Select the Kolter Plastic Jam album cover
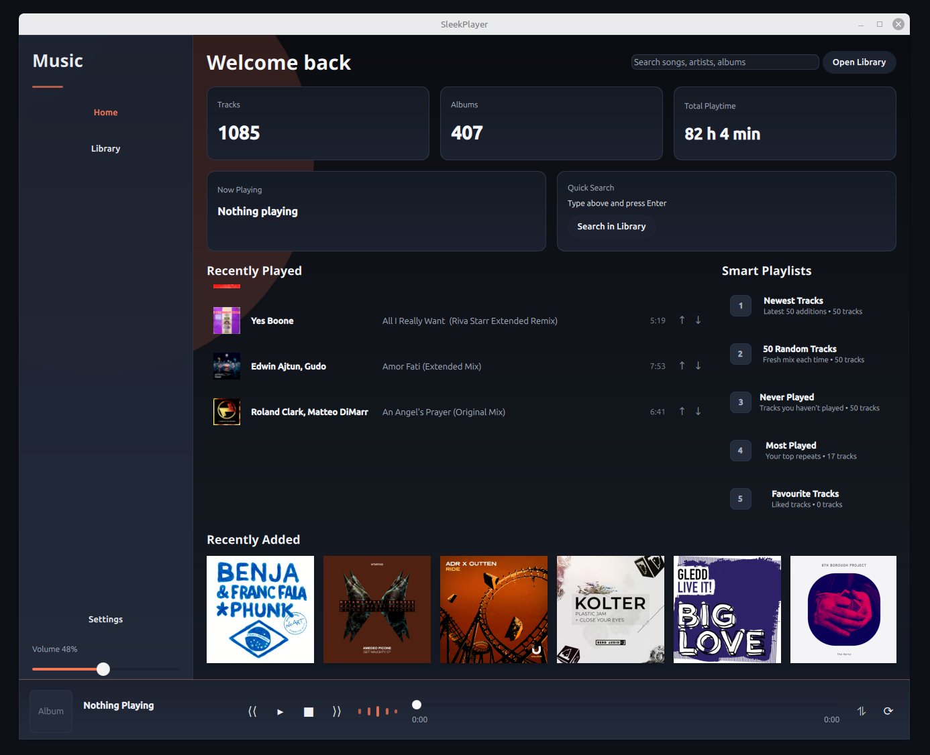Image resolution: width=930 pixels, height=755 pixels. point(611,609)
